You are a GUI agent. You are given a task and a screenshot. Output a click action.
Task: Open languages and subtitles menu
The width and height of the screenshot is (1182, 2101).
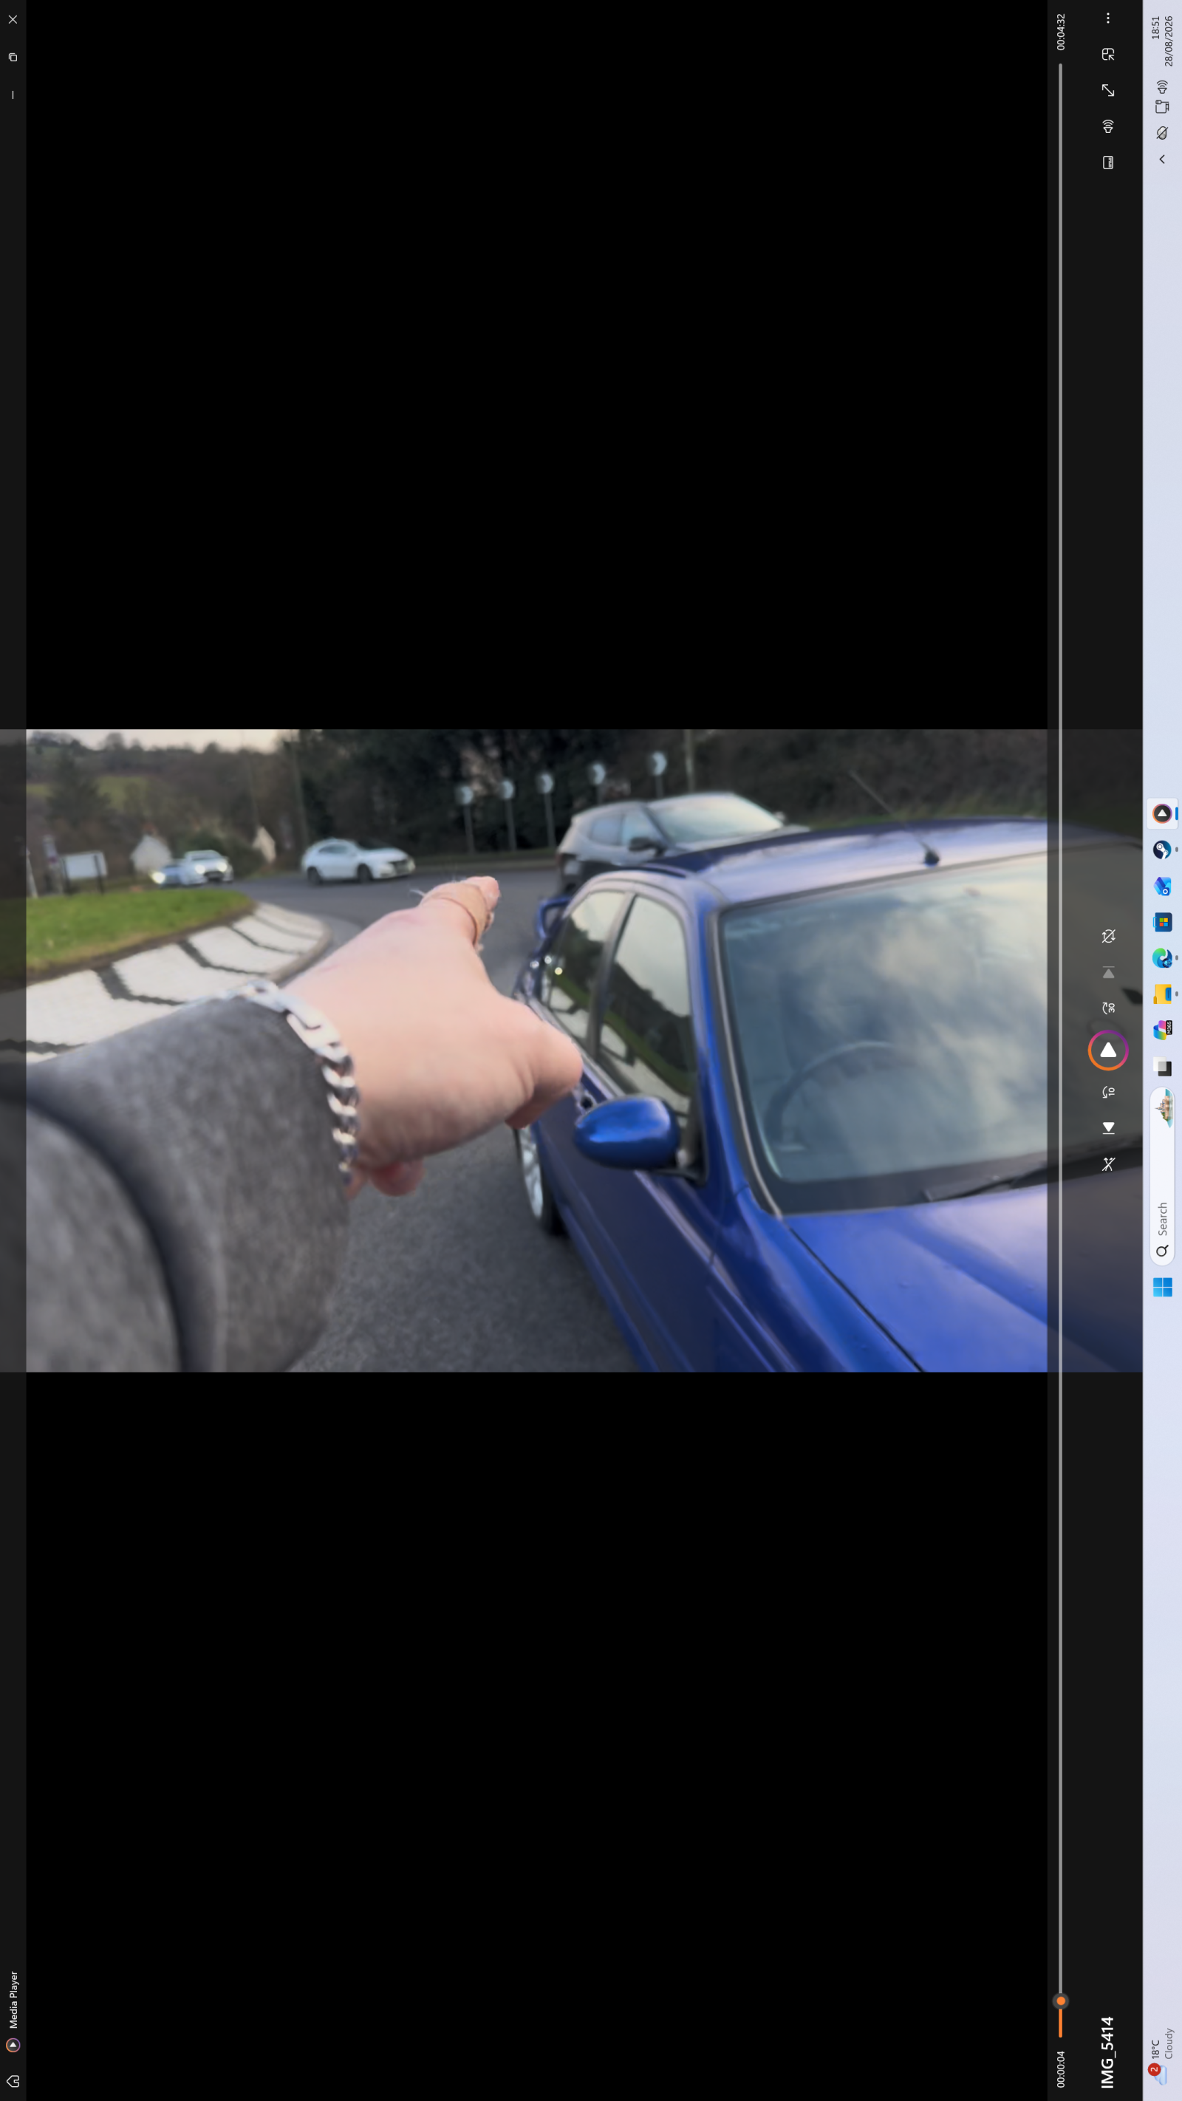pos(1108,163)
